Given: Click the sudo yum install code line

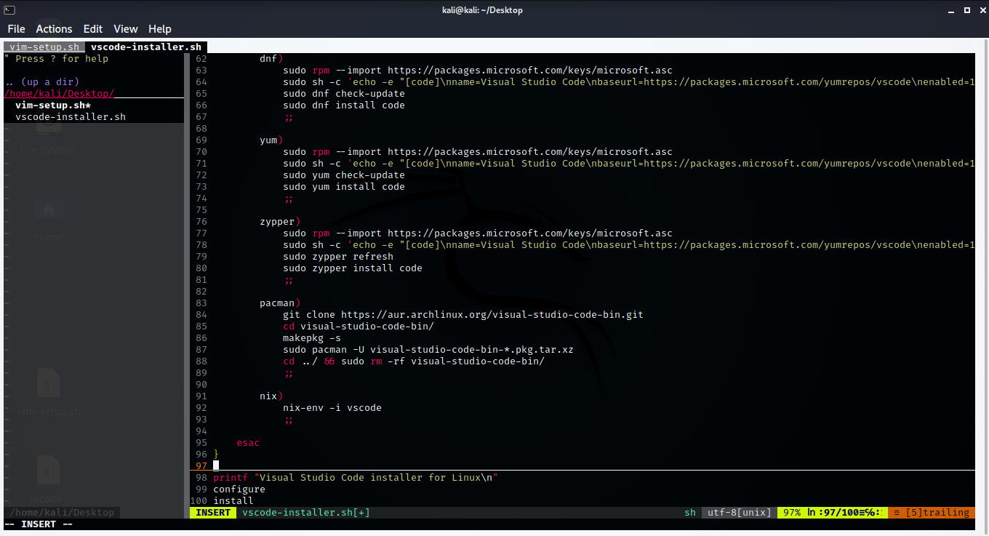Looking at the screenshot, I should (x=344, y=187).
